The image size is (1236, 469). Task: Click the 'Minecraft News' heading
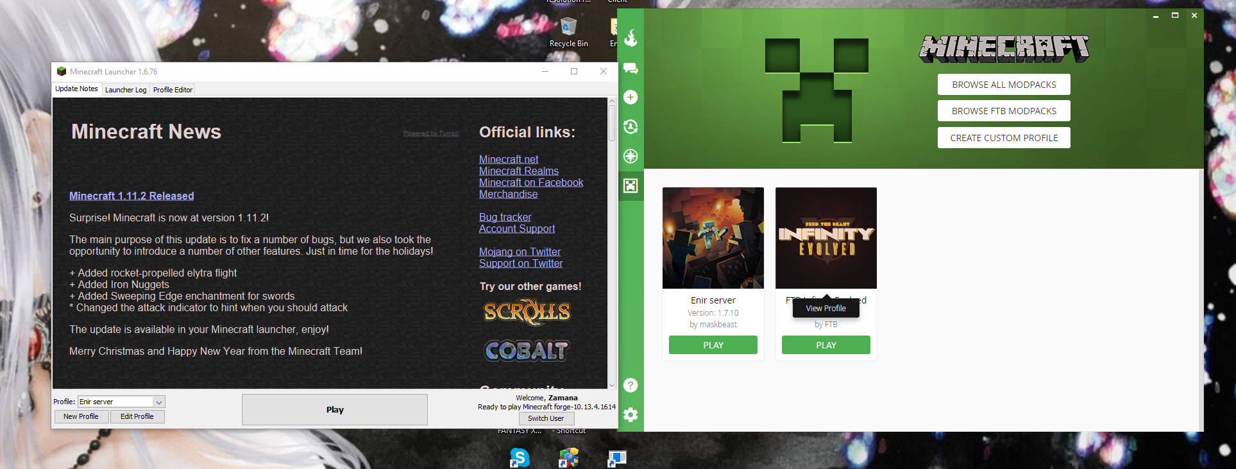146,132
